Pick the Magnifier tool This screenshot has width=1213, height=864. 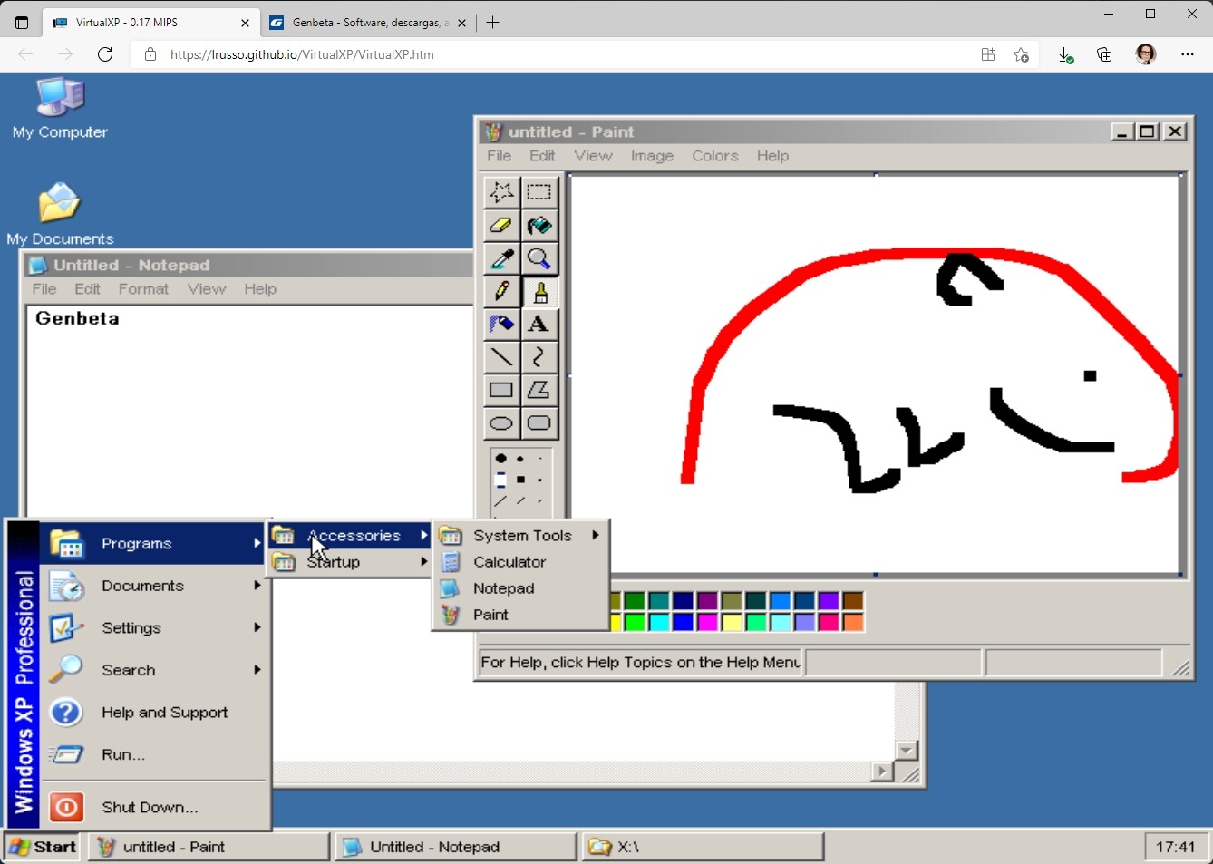click(540, 258)
